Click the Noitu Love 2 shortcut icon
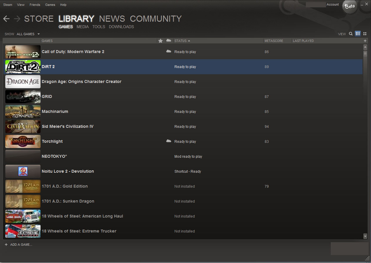Screen dimensions: 371x263 (x=23, y=171)
